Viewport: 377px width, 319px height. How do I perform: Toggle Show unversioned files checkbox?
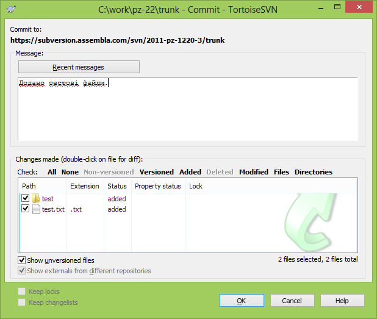(21, 260)
